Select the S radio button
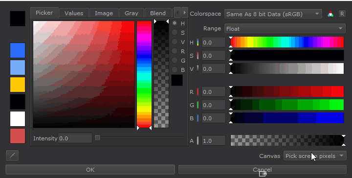This screenshot has width=352, height=178. pyautogui.click(x=175, y=33)
